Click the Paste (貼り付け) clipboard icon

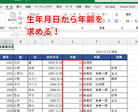(x=13, y=15)
